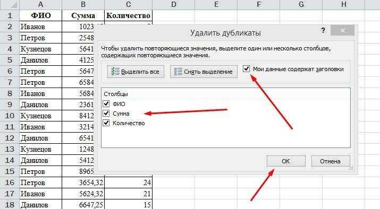Select row 5 header
Image resolution: width=380 pixels, height=209 pixels.
[x=10, y=60]
